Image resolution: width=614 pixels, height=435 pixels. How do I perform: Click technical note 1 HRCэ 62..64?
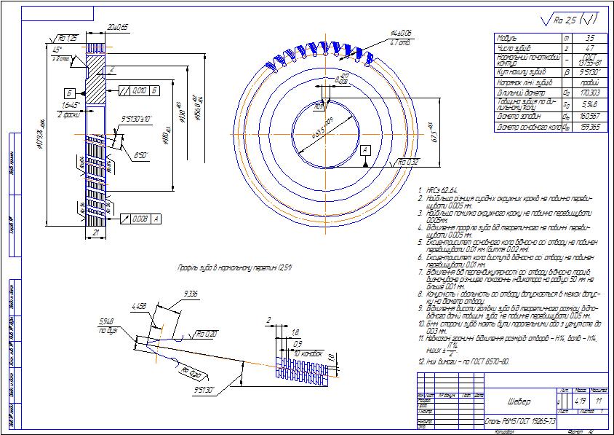[444, 189]
